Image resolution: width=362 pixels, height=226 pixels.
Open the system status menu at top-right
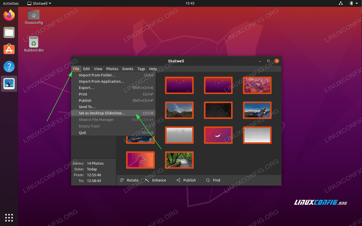pyautogui.click(x=354, y=3)
